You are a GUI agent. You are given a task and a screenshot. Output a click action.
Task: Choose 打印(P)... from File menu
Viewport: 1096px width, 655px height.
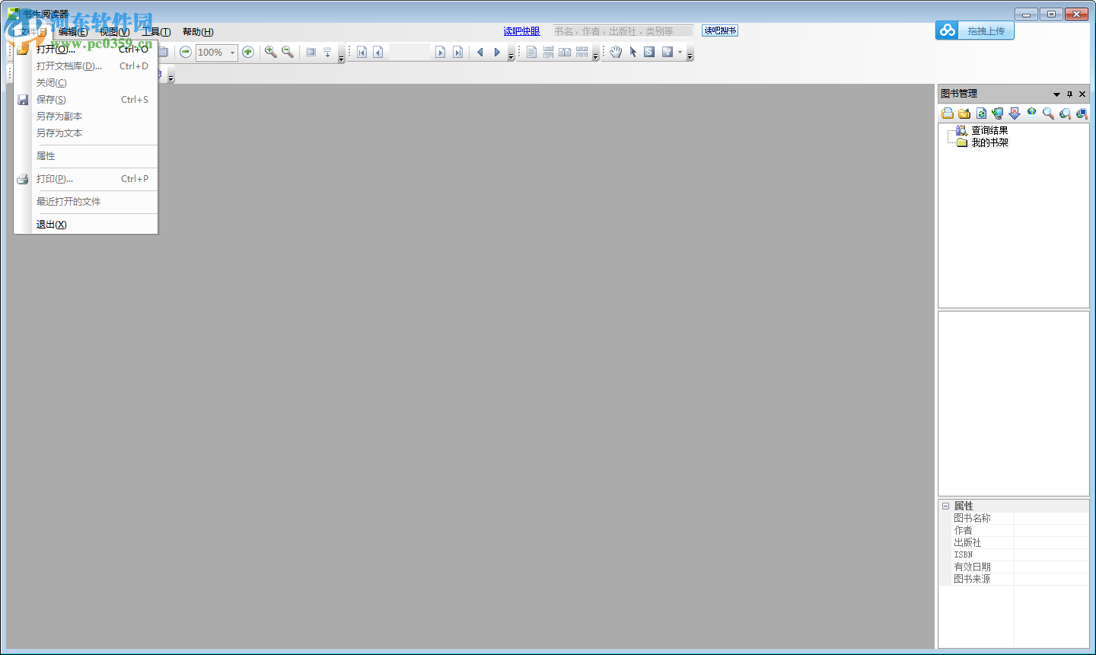pos(86,178)
